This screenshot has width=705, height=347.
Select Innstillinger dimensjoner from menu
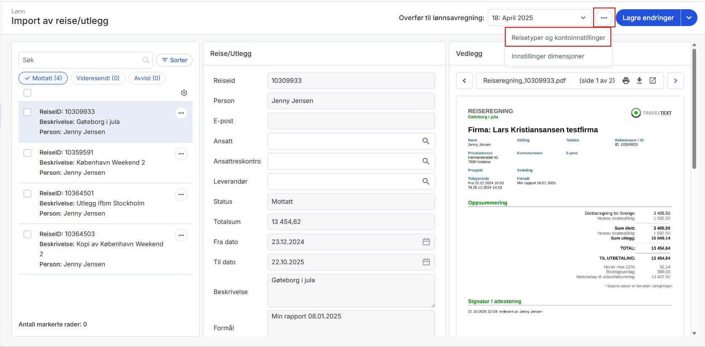click(x=547, y=56)
